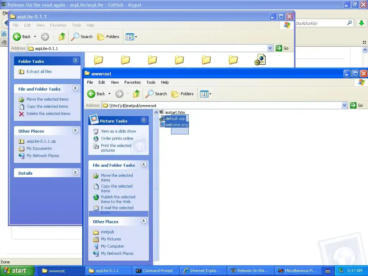Switch to Internet Explorer taskbar item

tap(202, 271)
